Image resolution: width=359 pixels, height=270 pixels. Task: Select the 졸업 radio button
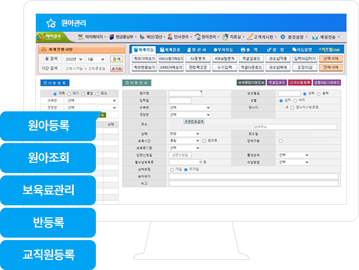pos(83,94)
